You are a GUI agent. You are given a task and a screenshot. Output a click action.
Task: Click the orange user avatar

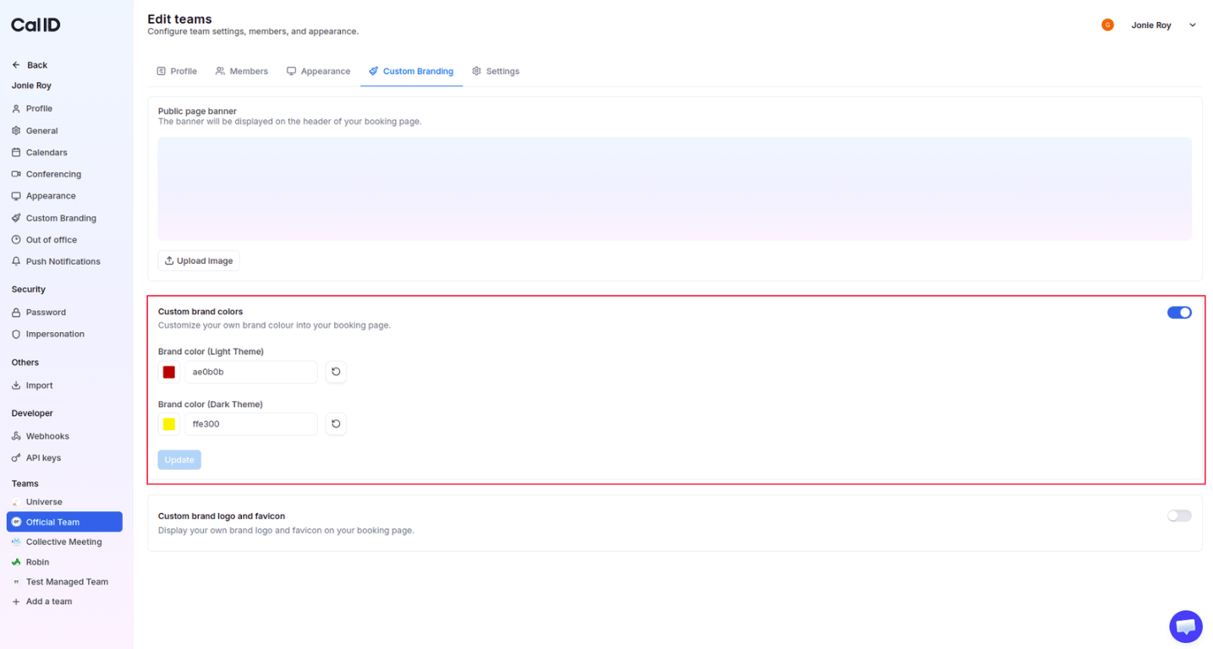point(1107,25)
